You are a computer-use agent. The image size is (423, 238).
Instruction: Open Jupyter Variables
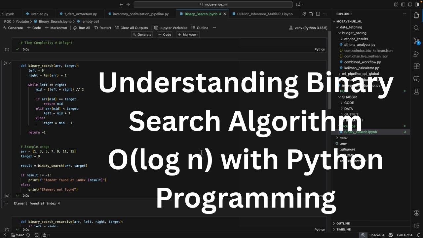coord(171,28)
